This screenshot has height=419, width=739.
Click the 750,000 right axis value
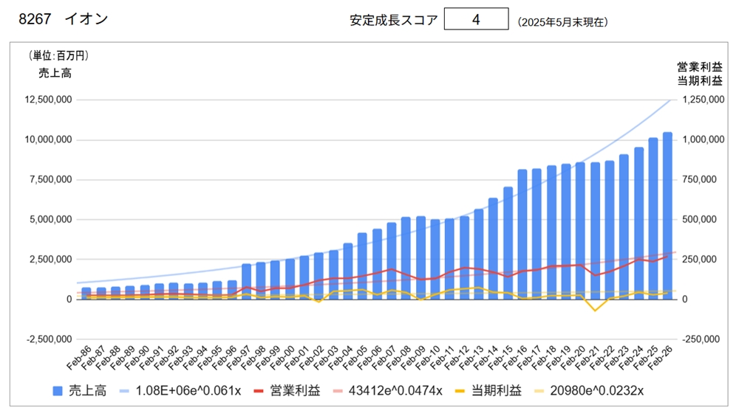tap(699, 180)
